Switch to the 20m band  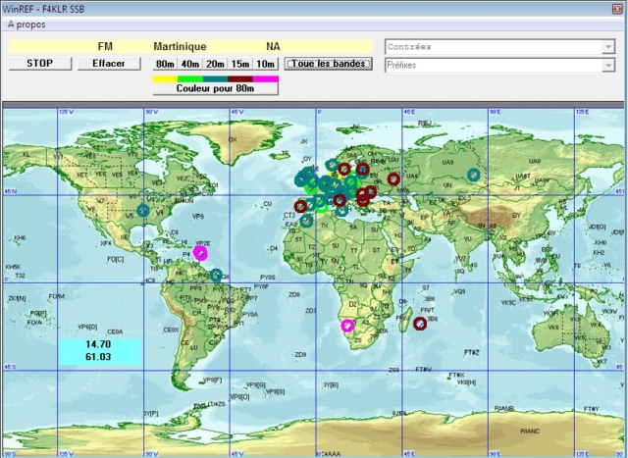(x=216, y=64)
